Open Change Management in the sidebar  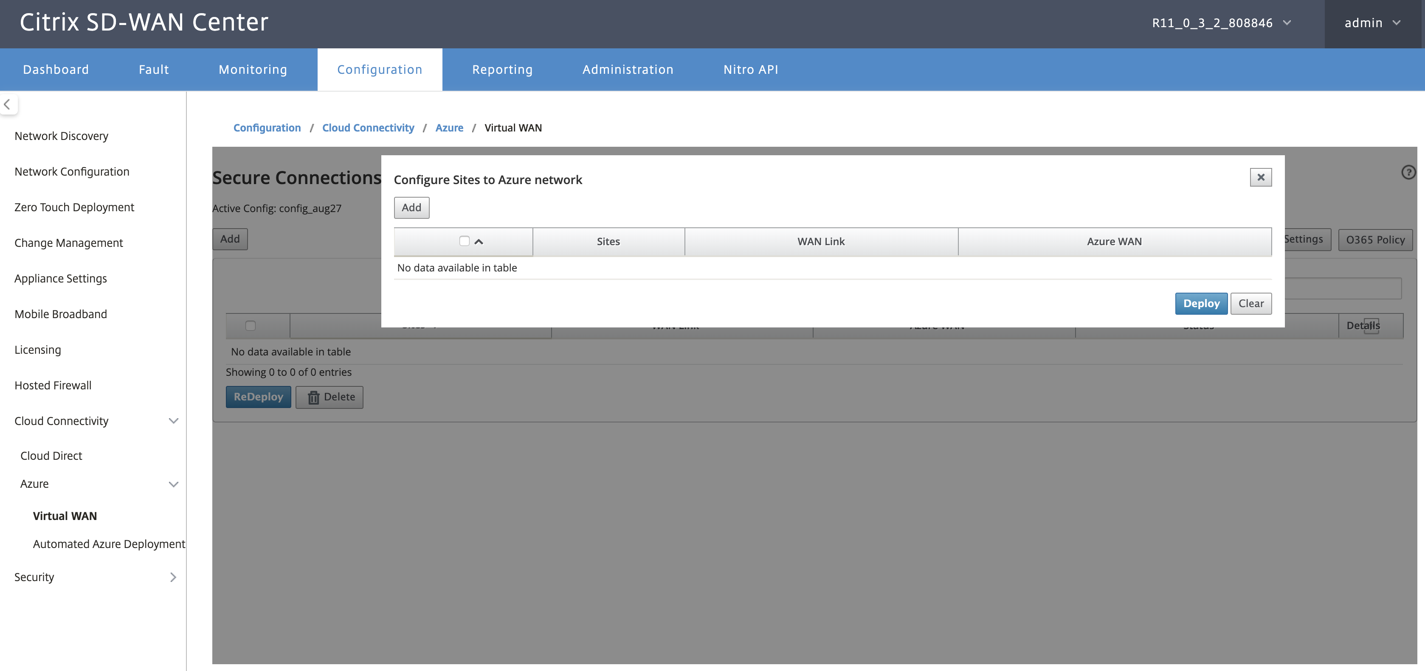(x=69, y=243)
